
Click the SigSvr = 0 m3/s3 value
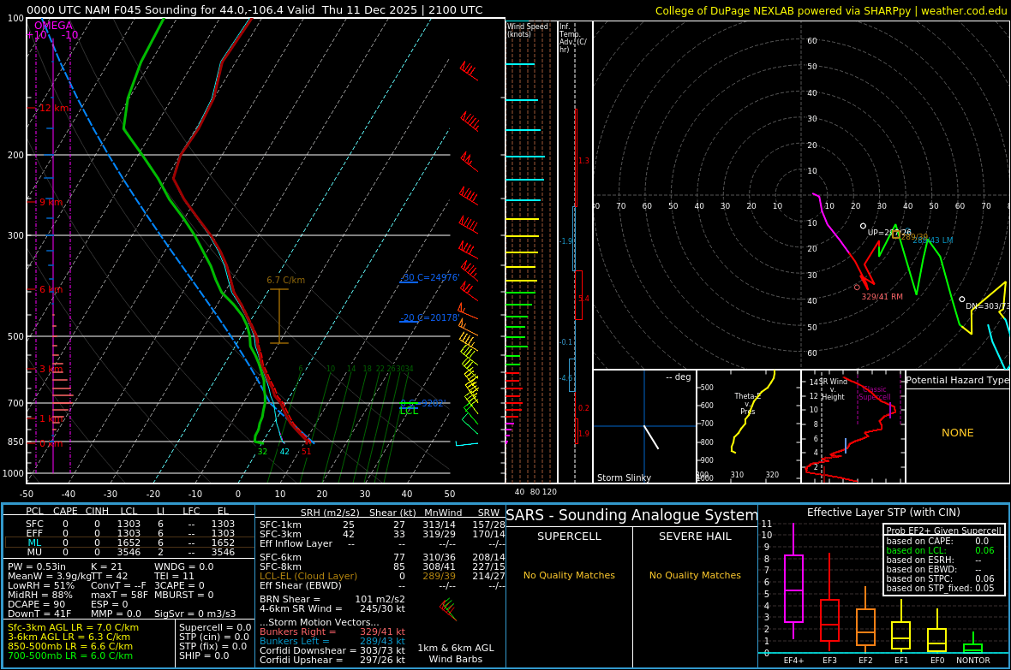[194, 614]
